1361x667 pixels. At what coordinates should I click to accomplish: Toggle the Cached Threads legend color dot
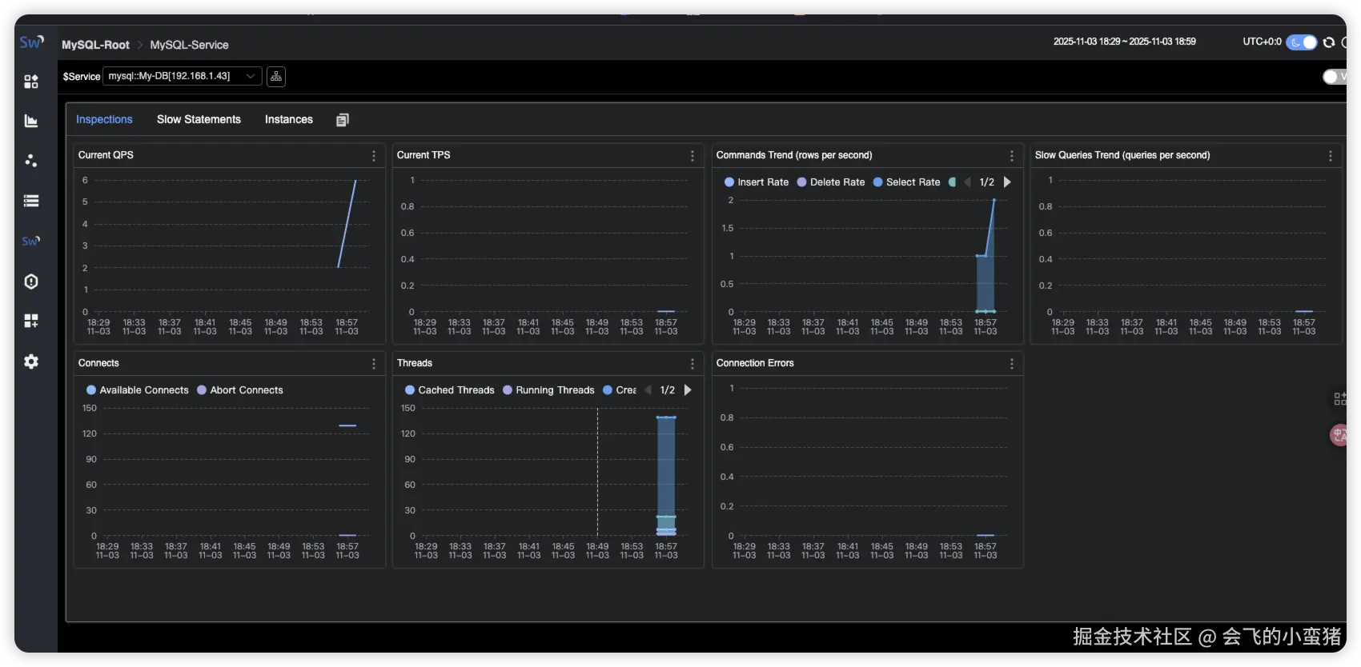(410, 390)
